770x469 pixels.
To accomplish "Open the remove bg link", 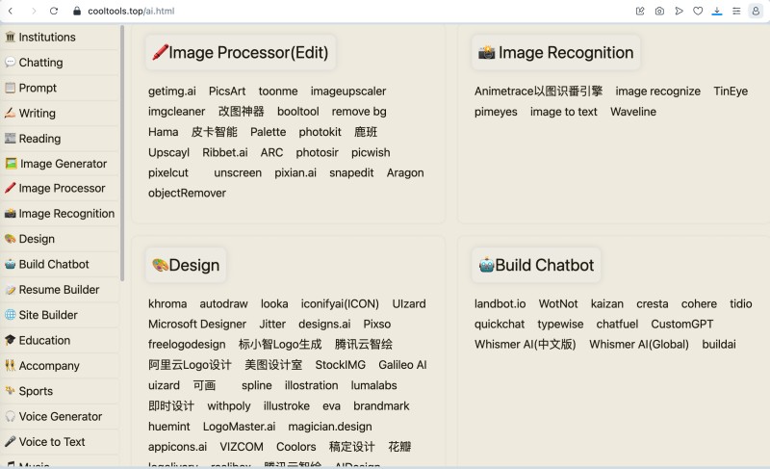I will [359, 112].
